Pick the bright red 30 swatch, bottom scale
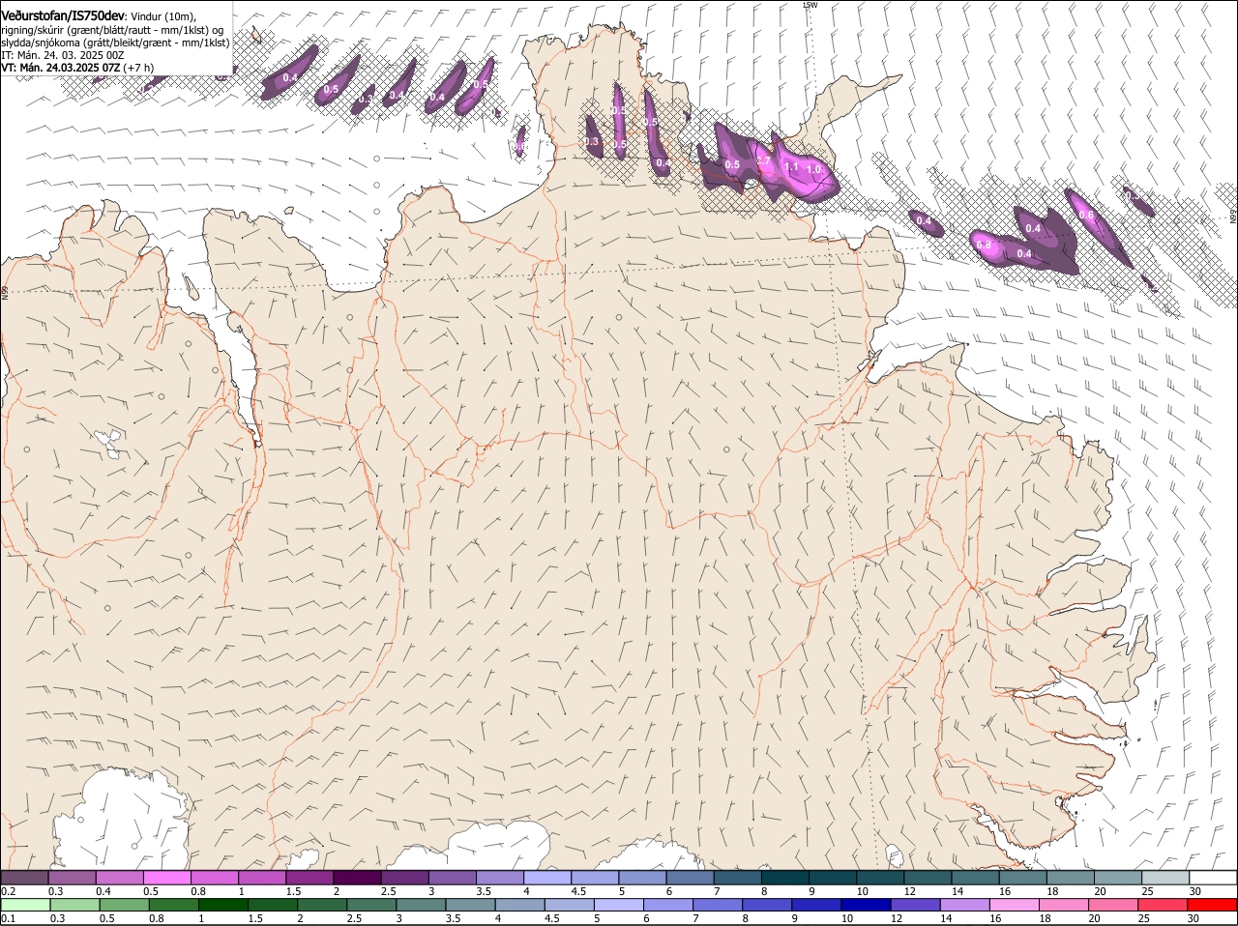The image size is (1238, 926). pyautogui.click(x=1210, y=905)
